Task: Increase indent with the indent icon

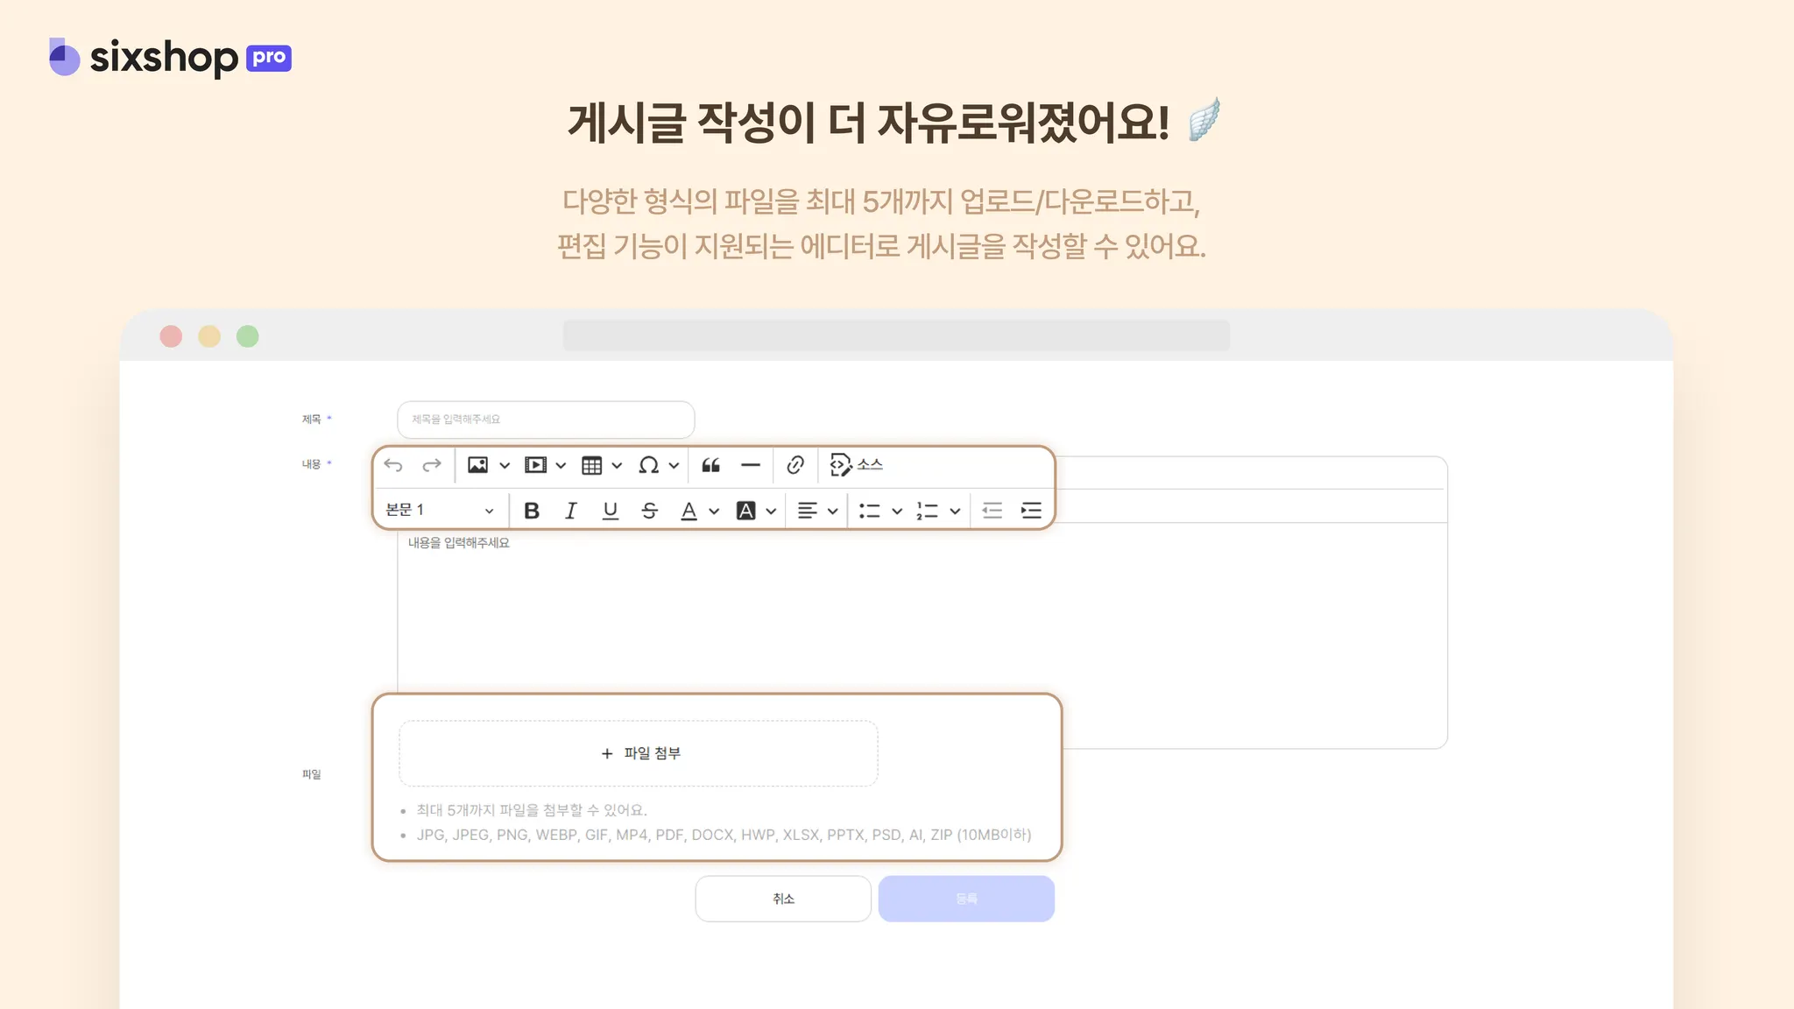Action: [1031, 511]
